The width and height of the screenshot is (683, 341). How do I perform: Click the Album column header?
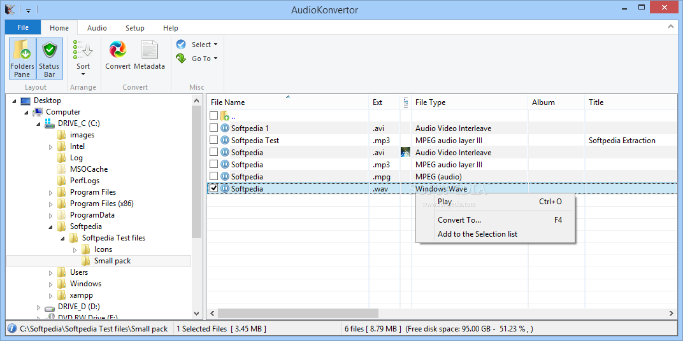pos(556,102)
